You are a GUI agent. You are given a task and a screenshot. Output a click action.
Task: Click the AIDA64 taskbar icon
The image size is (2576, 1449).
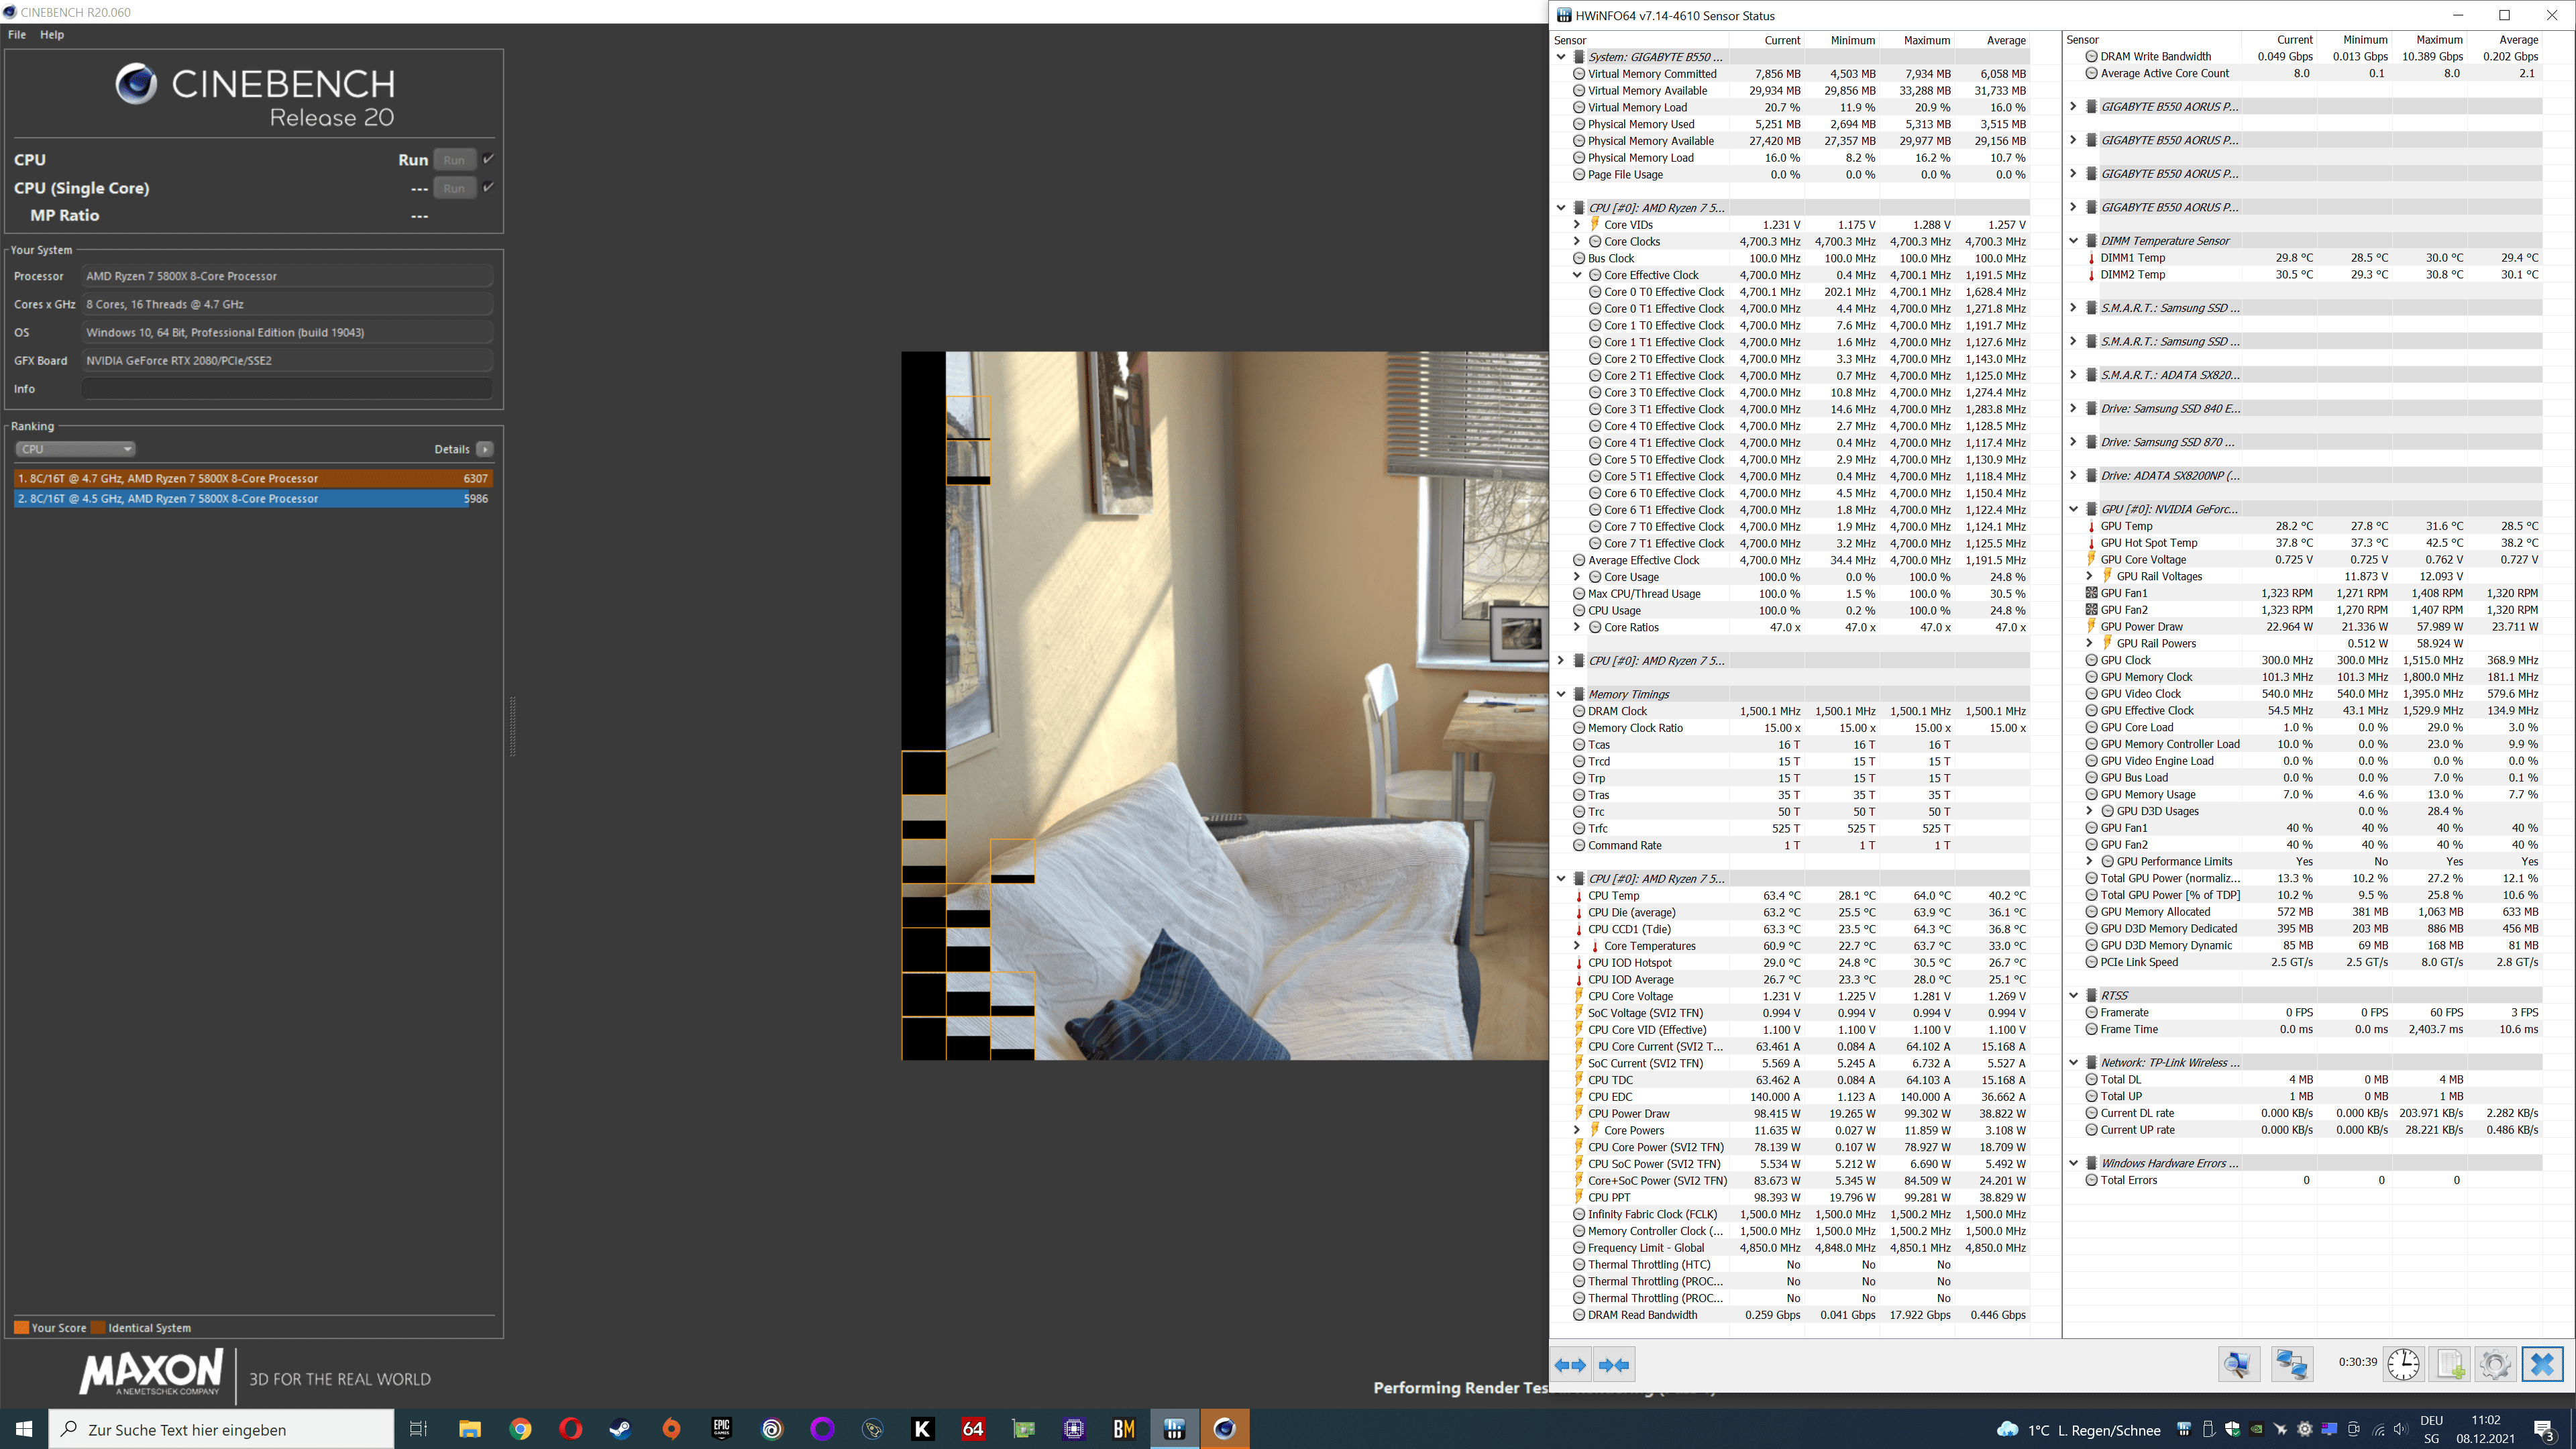pos(973,1429)
